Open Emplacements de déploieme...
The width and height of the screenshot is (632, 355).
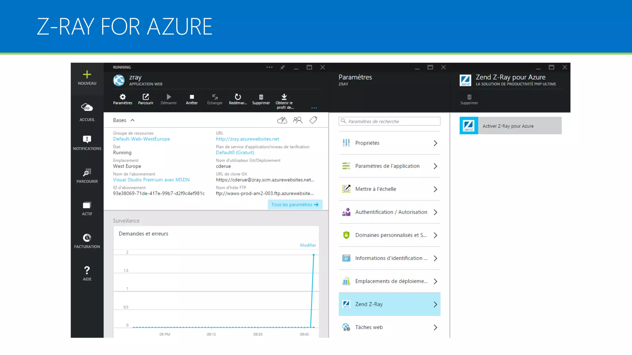point(389,281)
